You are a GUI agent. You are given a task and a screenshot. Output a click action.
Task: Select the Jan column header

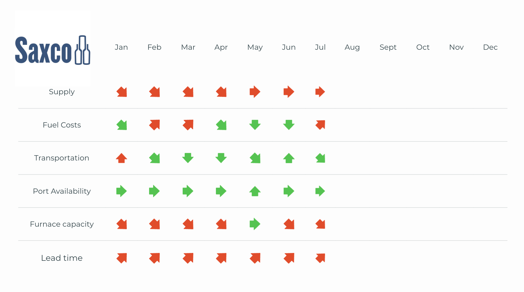tap(121, 47)
